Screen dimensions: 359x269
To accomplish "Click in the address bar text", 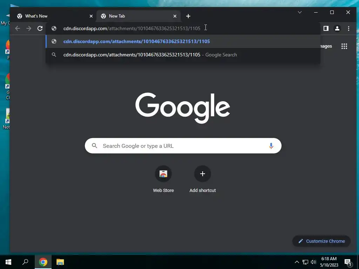I will coord(132,28).
